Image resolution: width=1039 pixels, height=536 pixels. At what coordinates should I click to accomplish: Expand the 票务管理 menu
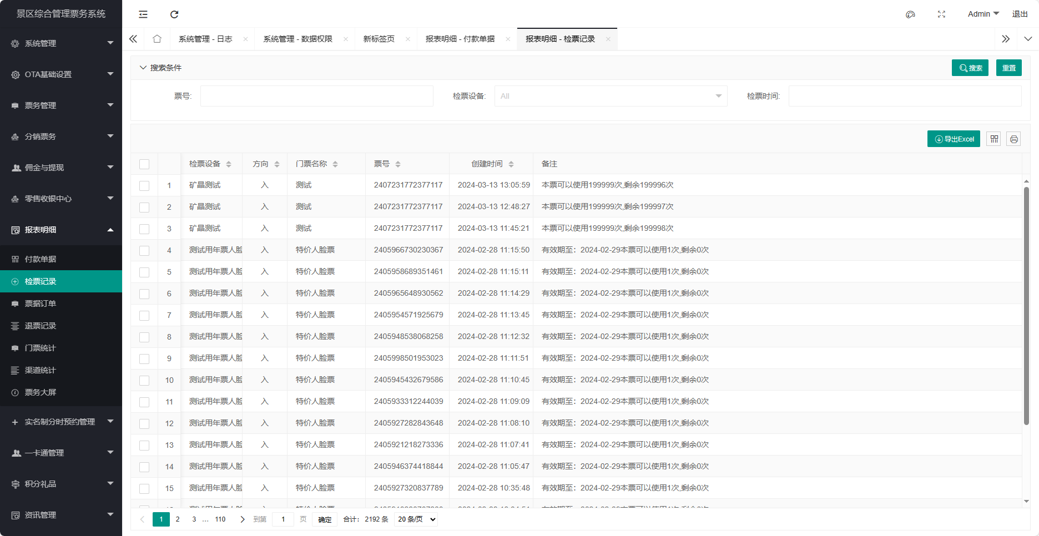pyautogui.click(x=61, y=105)
